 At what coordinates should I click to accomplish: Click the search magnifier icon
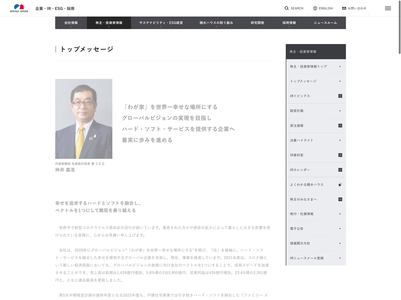(286, 8)
